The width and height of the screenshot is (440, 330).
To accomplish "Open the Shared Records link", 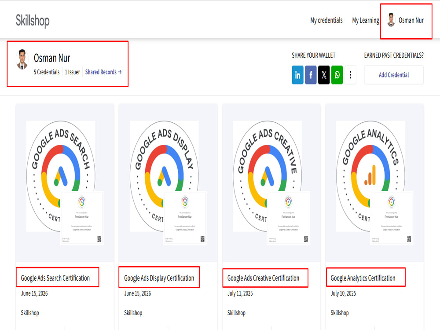I will 103,72.
